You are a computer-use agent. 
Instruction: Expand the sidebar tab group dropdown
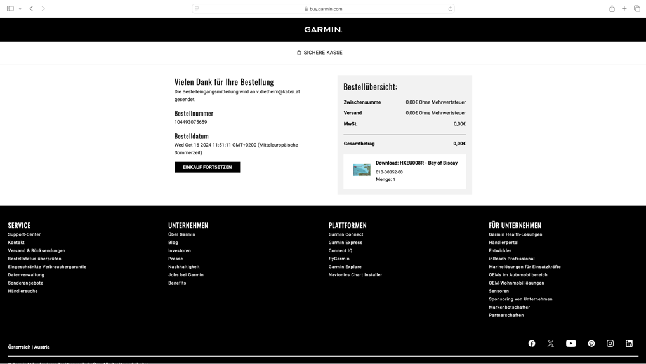point(20,9)
